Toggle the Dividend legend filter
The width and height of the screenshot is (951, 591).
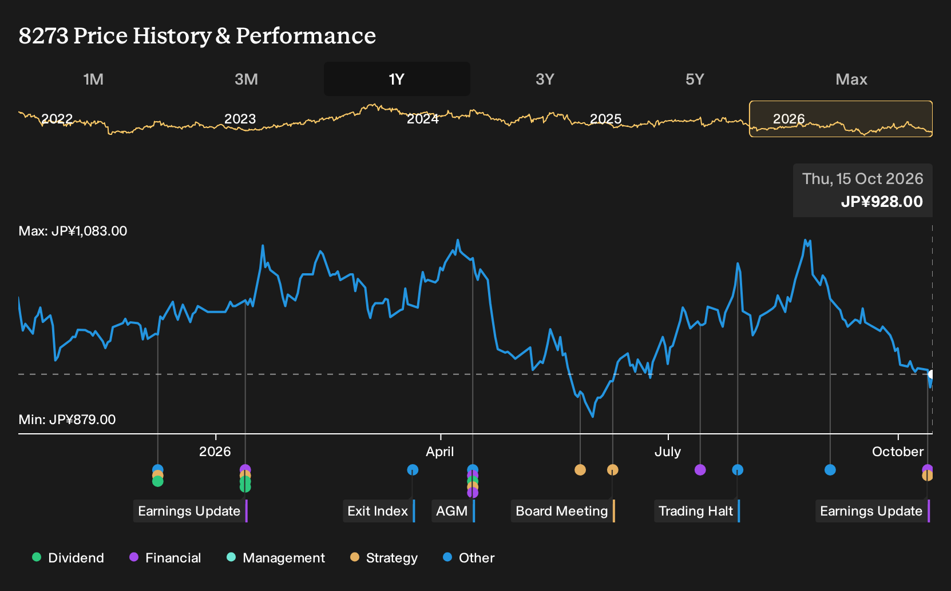(x=68, y=558)
